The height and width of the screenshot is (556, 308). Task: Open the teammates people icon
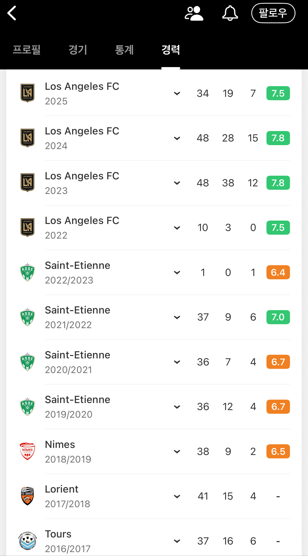point(194,13)
